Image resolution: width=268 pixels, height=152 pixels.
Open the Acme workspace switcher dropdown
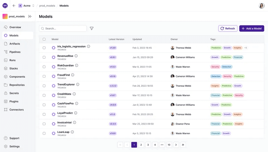[26, 6]
